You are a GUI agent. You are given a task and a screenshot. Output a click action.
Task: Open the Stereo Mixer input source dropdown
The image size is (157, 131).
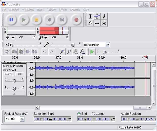(x=108, y=45)
